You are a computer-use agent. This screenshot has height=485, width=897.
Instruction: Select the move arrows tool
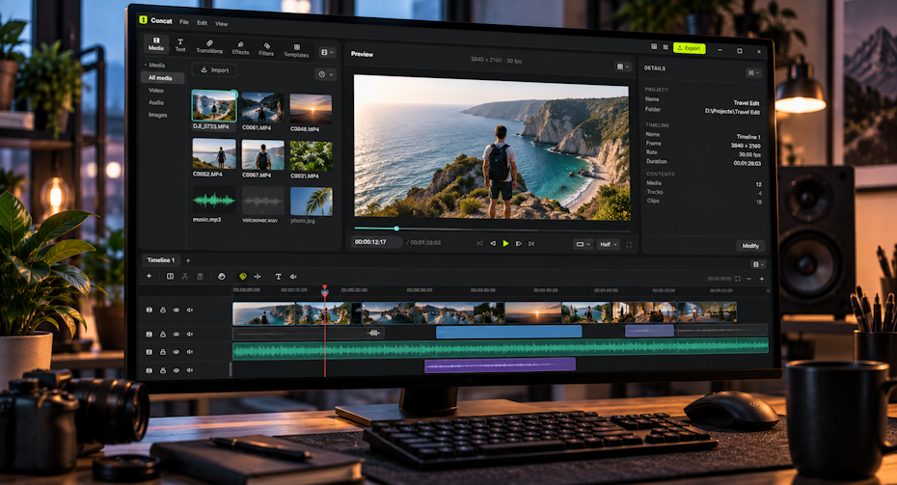(258, 276)
